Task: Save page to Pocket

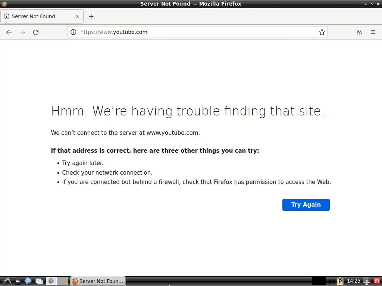Action: click(x=360, y=32)
